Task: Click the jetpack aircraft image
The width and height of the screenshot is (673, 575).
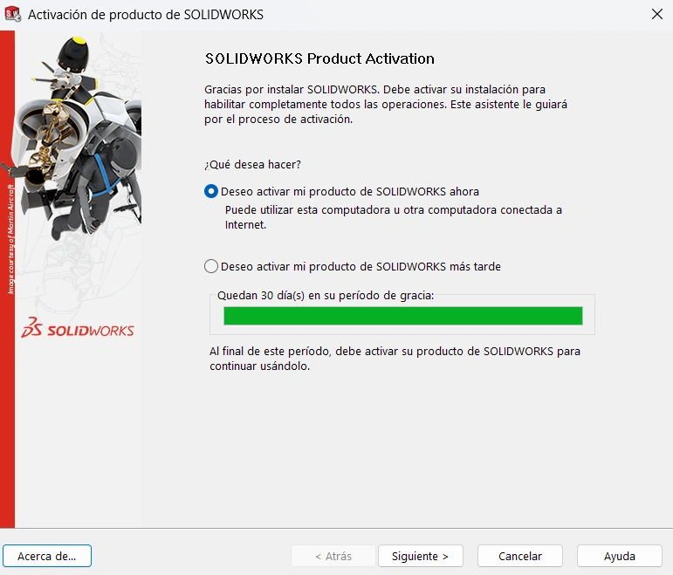Action: (x=75, y=137)
